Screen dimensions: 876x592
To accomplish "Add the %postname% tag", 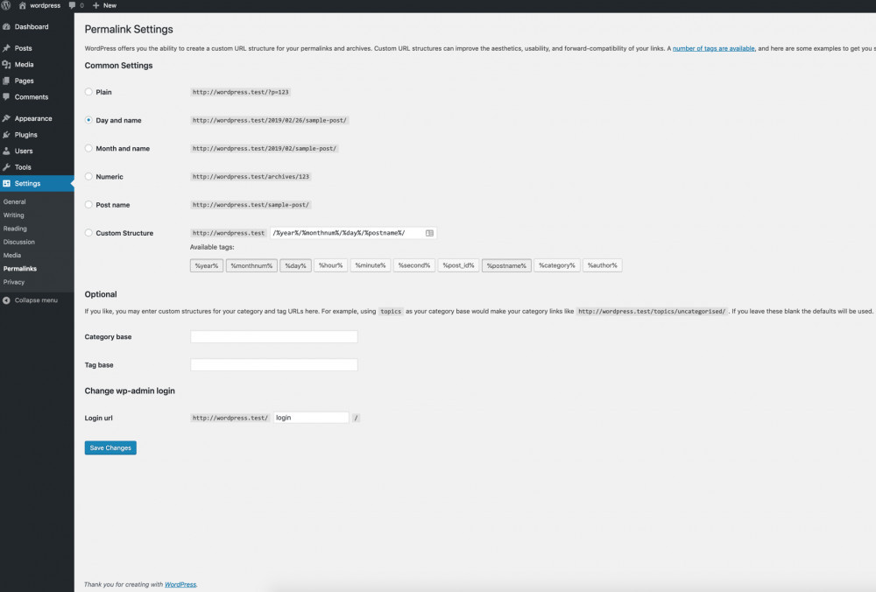I will 506,266.
